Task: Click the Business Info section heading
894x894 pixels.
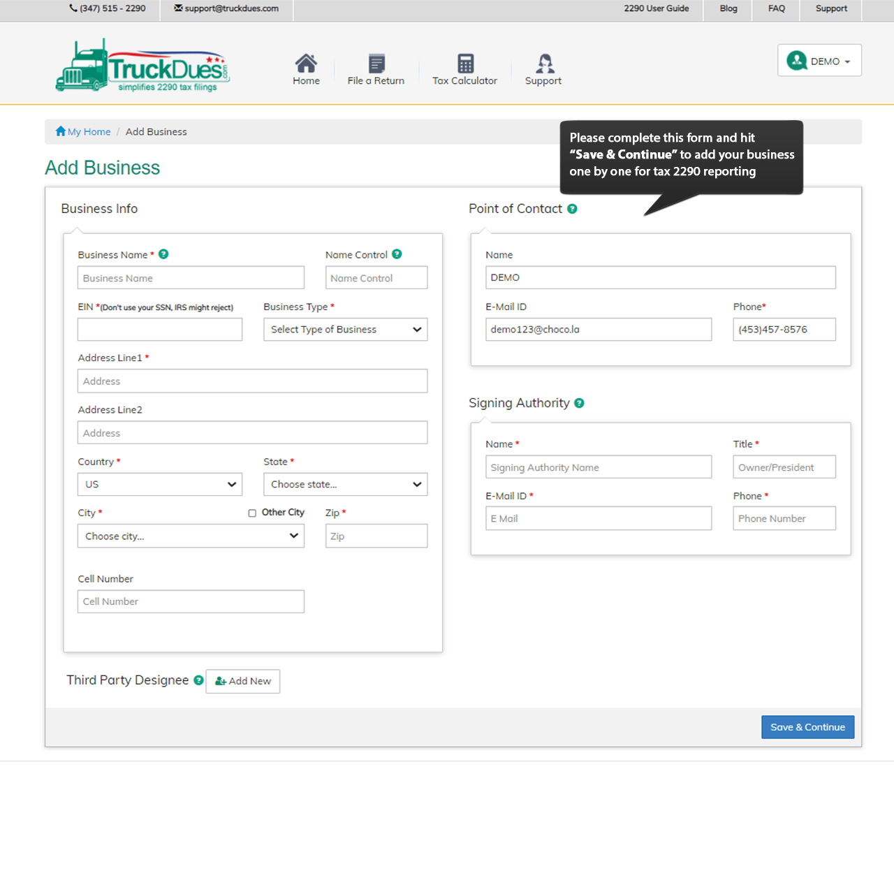Action: 99,209
